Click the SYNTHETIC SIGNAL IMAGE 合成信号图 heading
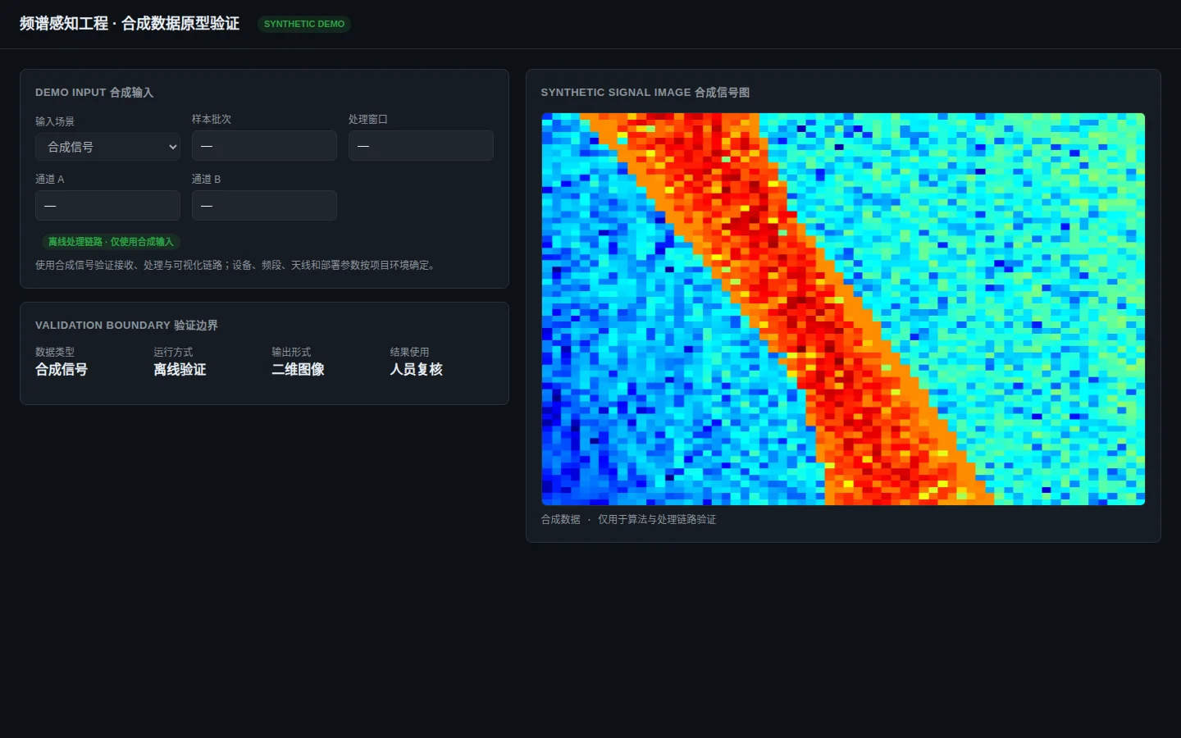This screenshot has height=738, width=1181. click(645, 93)
